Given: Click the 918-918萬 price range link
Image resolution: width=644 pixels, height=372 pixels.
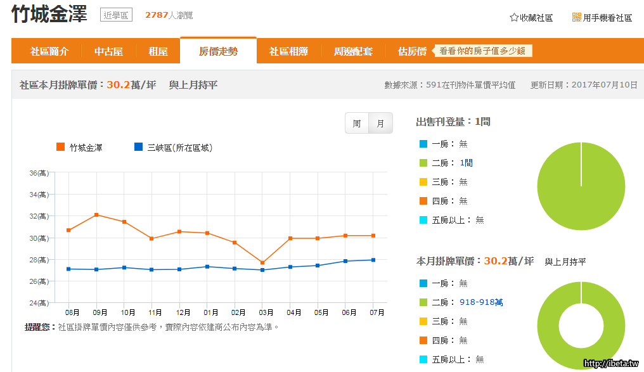Looking at the screenshot, I should pyautogui.click(x=481, y=302).
